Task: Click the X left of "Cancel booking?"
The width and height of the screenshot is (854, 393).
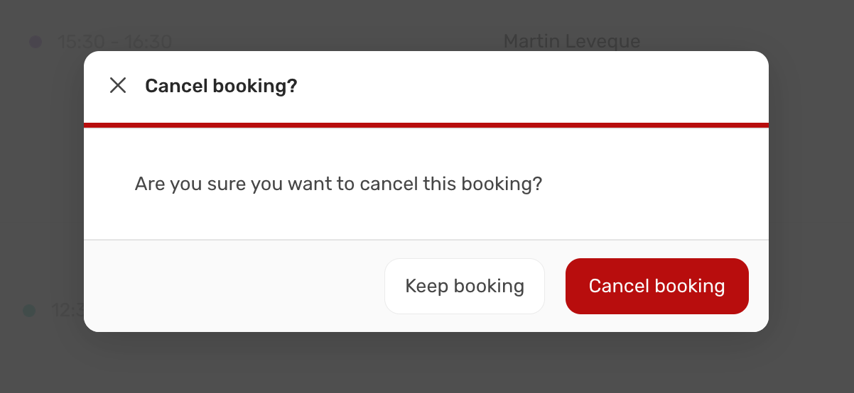Action: [118, 86]
